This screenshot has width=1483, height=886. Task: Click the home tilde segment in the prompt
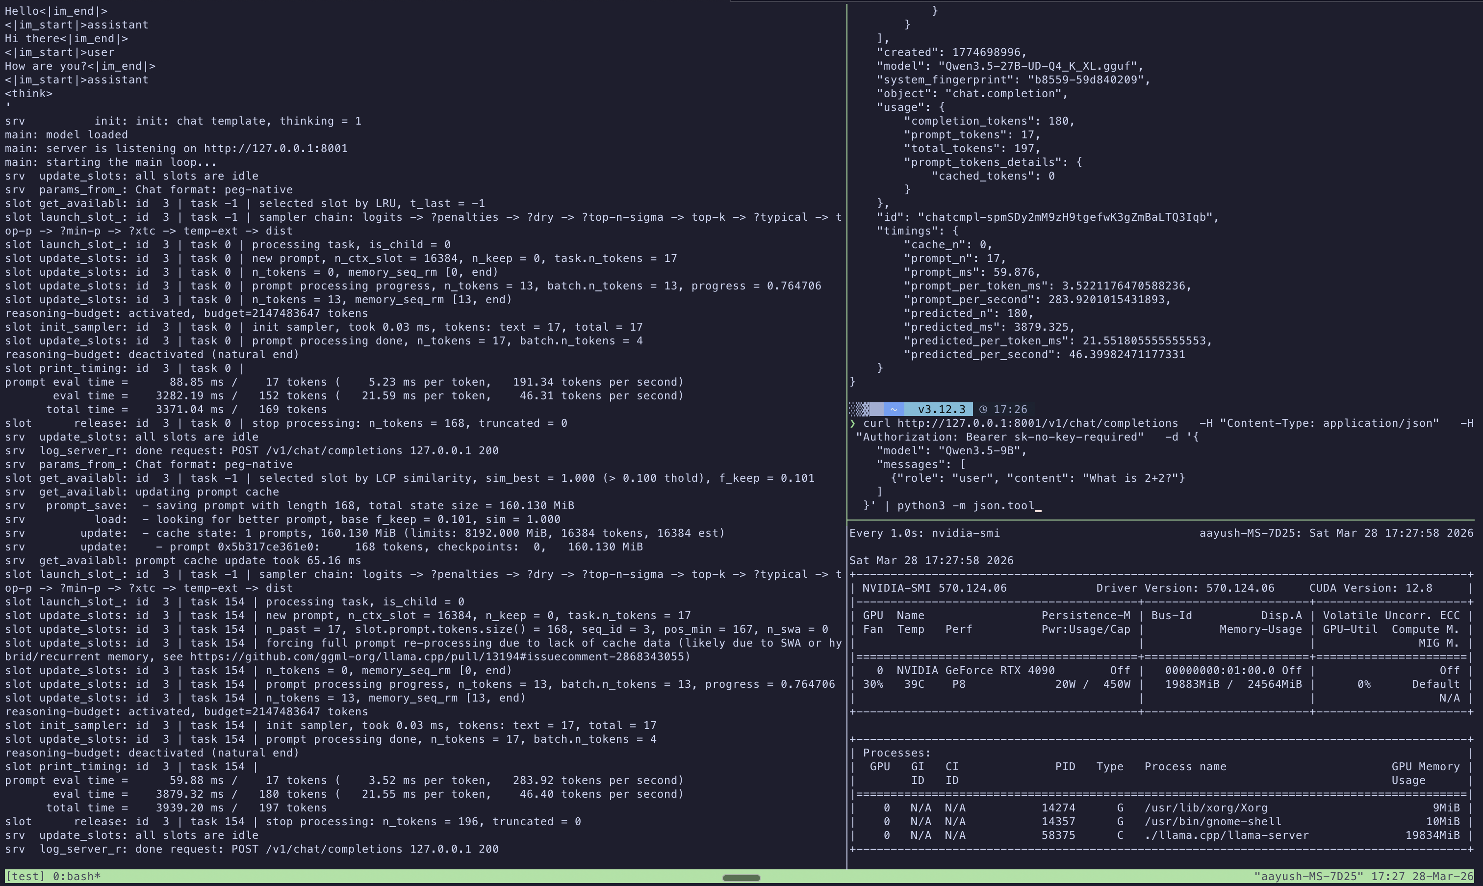[894, 410]
